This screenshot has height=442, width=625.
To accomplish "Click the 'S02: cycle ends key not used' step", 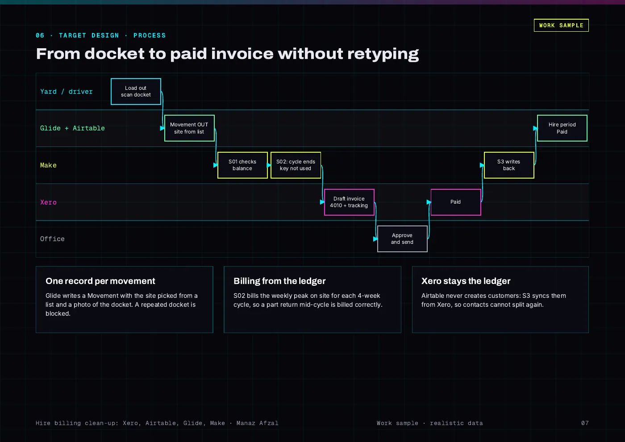I will coord(296,165).
